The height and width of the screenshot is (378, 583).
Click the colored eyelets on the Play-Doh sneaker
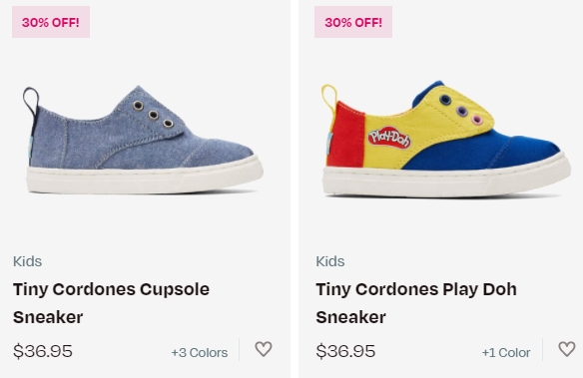coord(460,110)
